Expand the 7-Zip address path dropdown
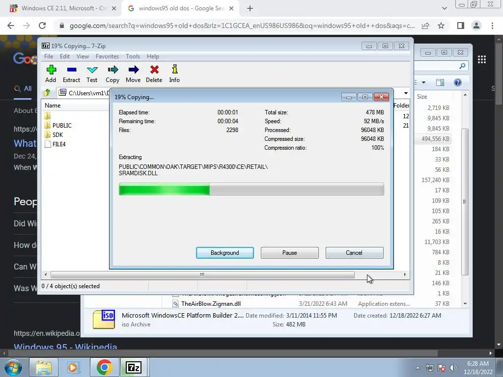The height and width of the screenshot is (377, 503). (x=406, y=93)
